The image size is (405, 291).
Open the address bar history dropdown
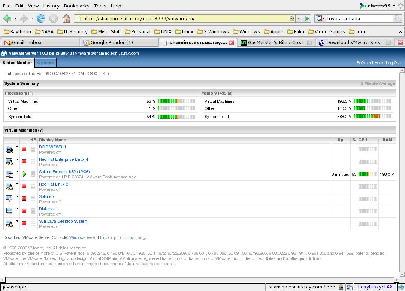pos(299,18)
